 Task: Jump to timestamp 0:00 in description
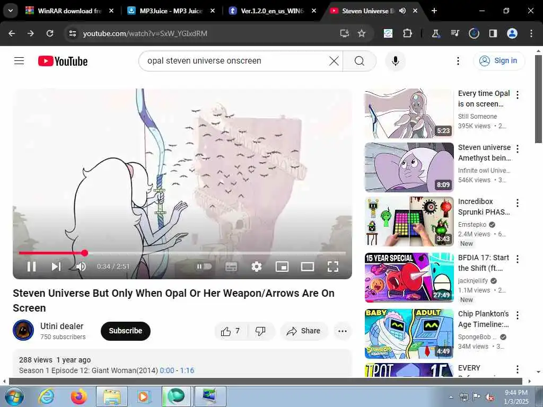167,370
